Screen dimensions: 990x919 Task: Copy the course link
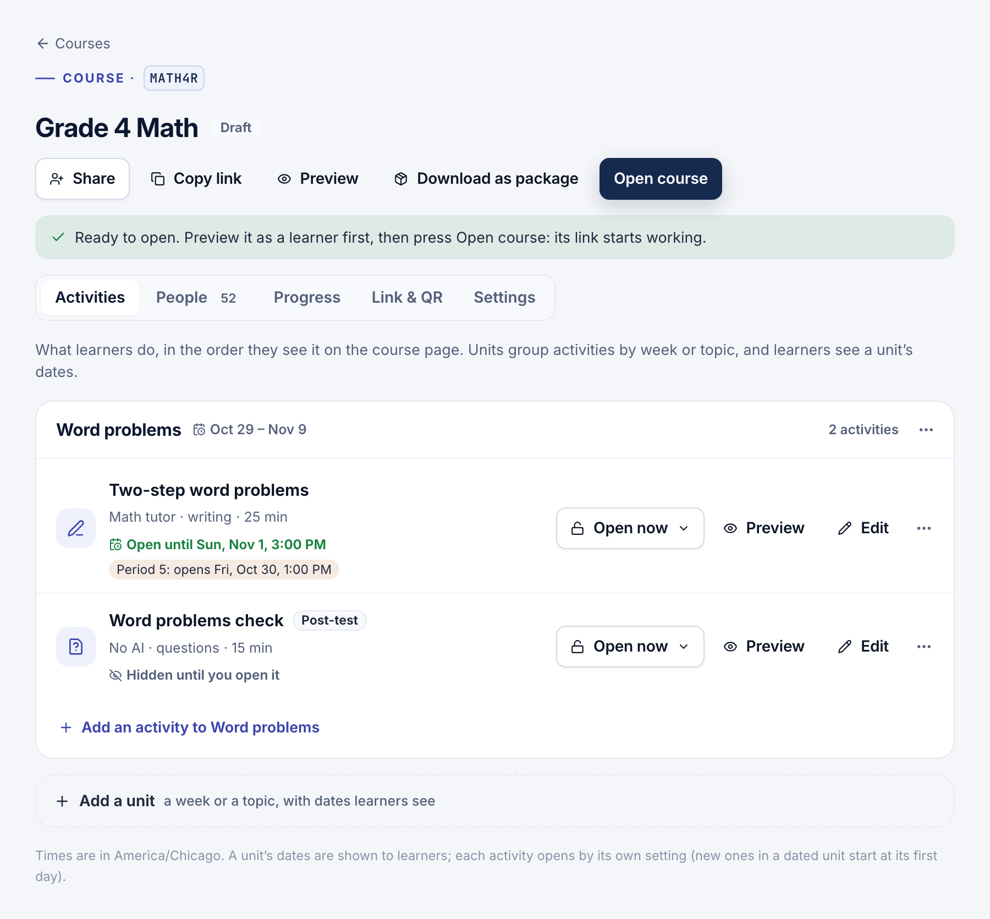click(x=196, y=179)
